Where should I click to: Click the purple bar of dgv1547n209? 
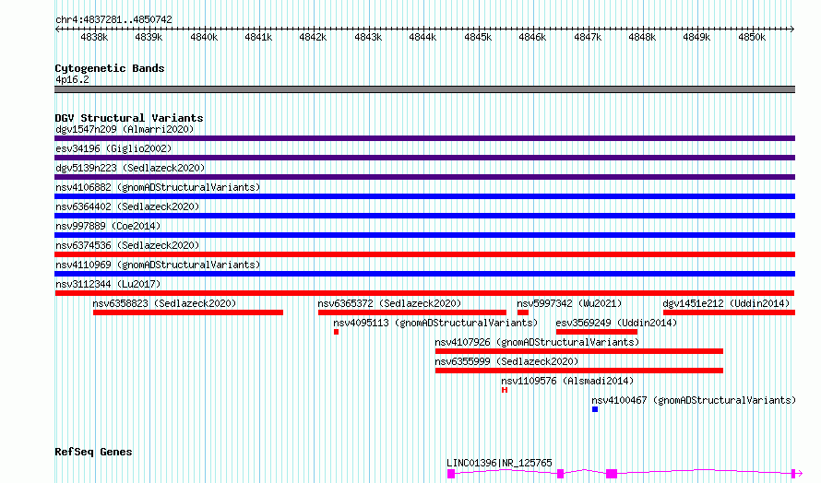coord(424,138)
